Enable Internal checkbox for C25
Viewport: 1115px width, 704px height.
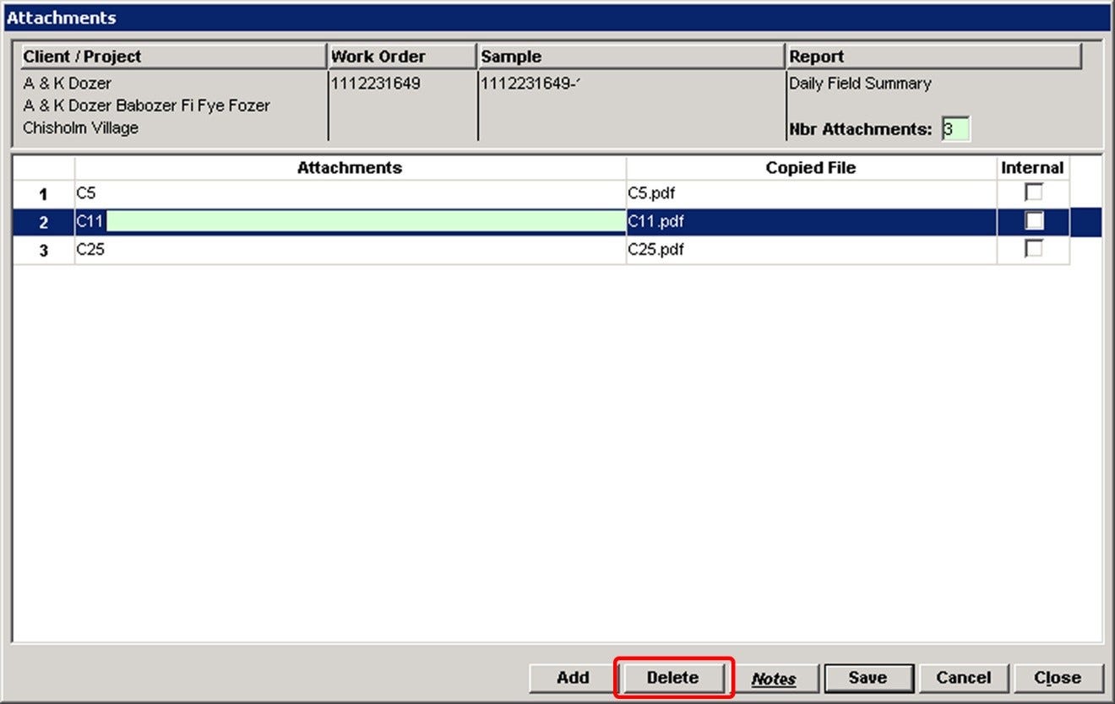coord(1033,248)
